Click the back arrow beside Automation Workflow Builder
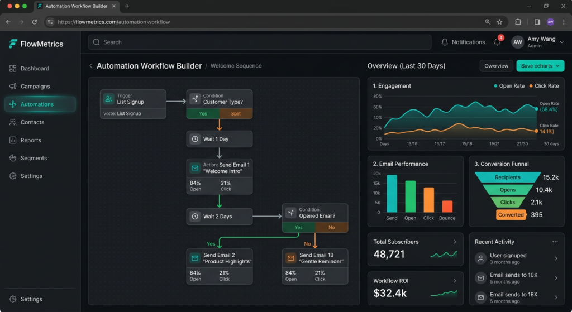The width and height of the screenshot is (572, 312). pos(91,66)
